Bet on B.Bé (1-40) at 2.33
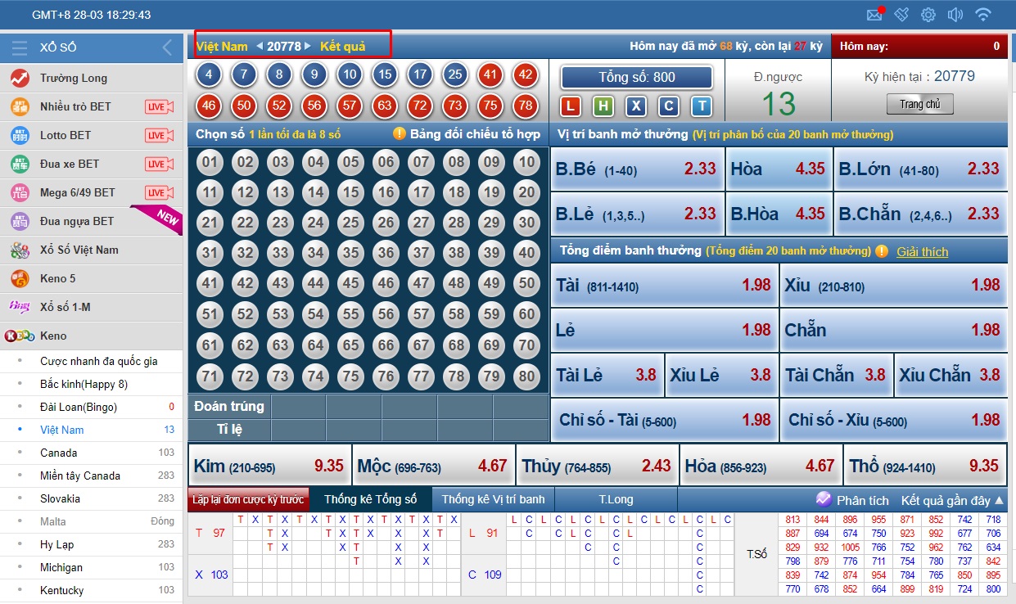Image resolution: width=1016 pixels, height=604 pixels. pos(637,169)
